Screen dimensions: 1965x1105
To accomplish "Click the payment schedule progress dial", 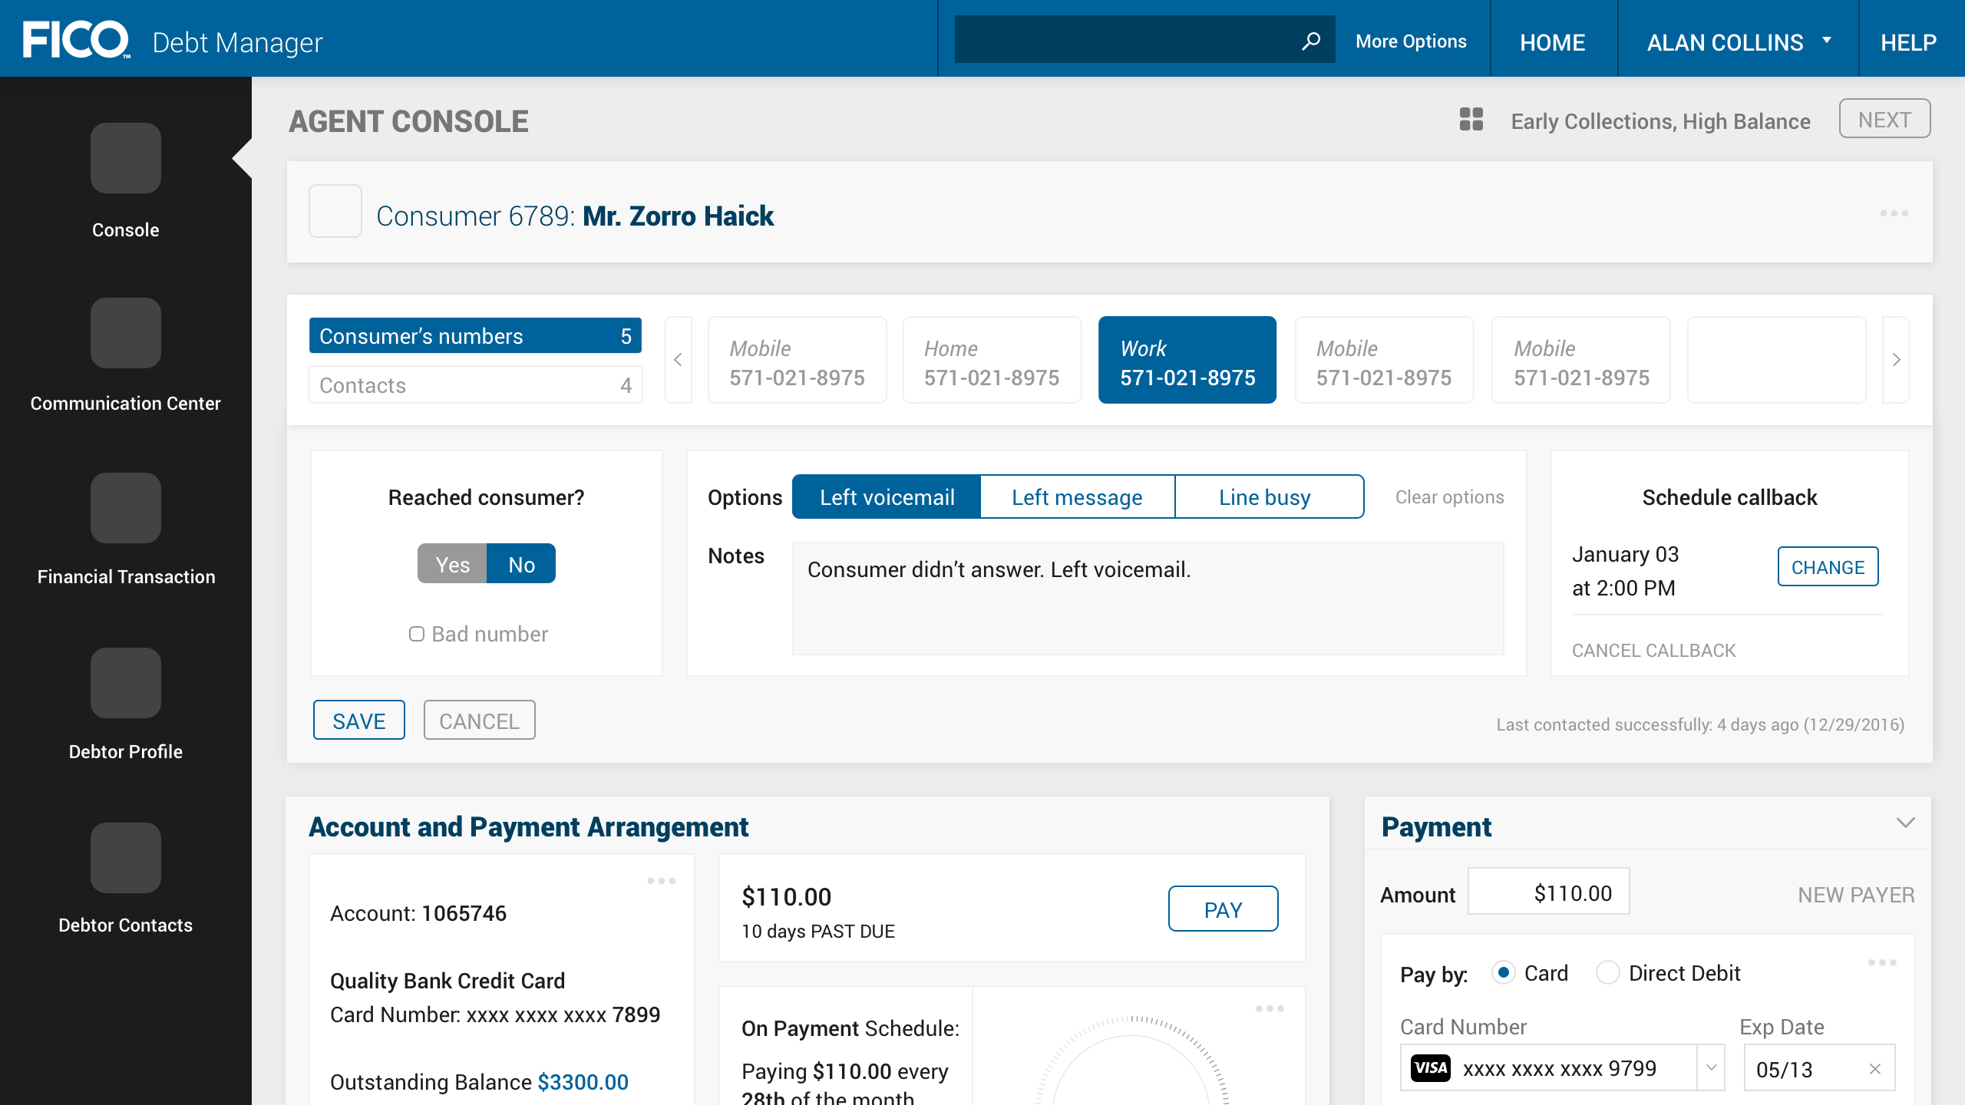I will coord(1131,1060).
